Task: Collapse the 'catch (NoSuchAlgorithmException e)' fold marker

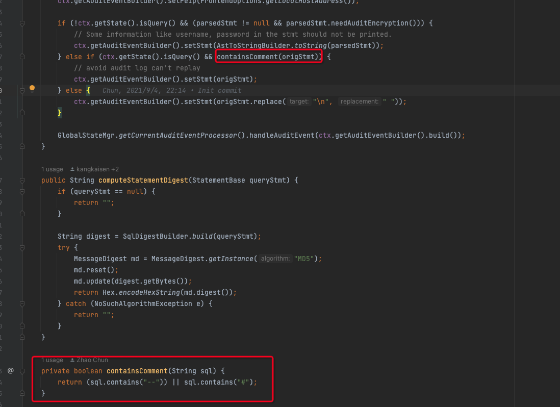Action: click(x=22, y=304)
